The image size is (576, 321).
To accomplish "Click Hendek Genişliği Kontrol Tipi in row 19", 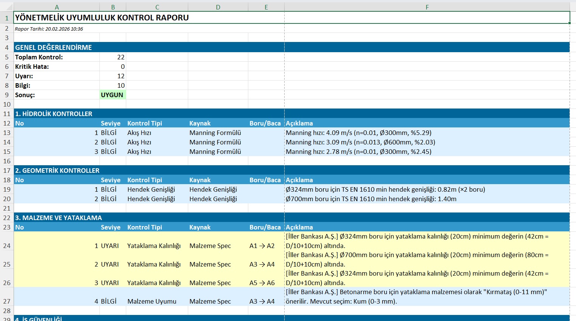I will (157, 189).
